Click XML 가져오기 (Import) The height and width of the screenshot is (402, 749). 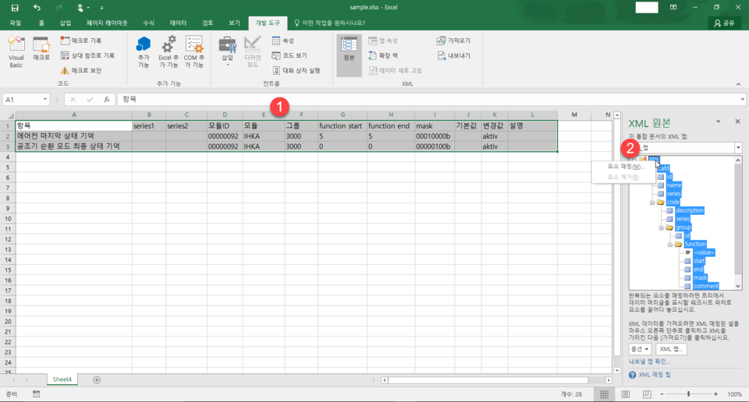(454, 41)
